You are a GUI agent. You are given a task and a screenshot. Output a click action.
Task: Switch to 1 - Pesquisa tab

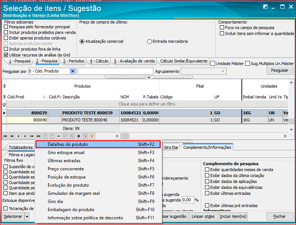pyautogui.click(x=20, y=61)
